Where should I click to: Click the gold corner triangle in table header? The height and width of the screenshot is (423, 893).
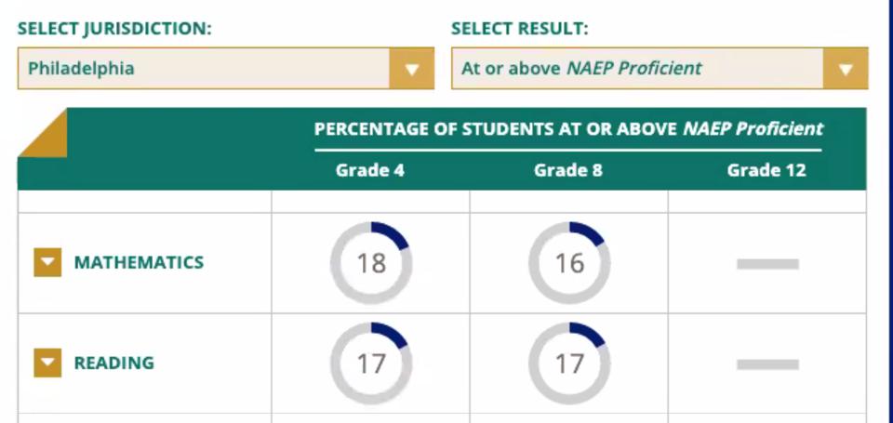pos(42,133)
